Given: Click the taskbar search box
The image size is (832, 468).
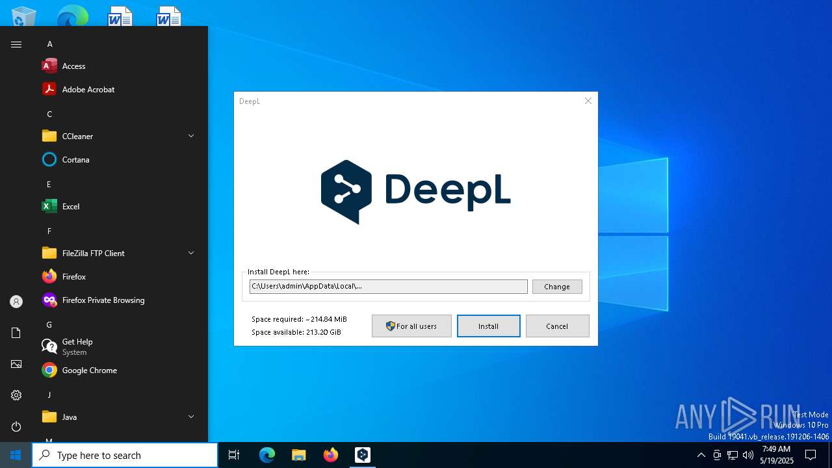Looking at the screenshot, I should [x=125, y=455].
